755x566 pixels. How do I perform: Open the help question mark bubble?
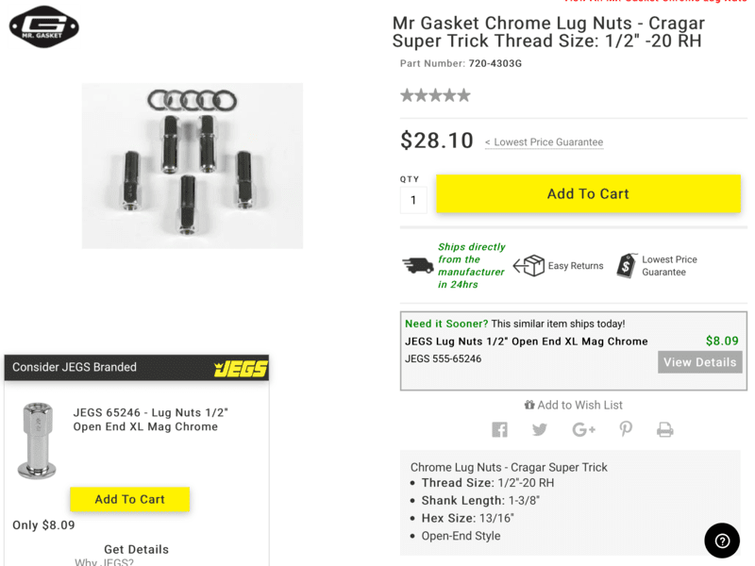(722, 541)
